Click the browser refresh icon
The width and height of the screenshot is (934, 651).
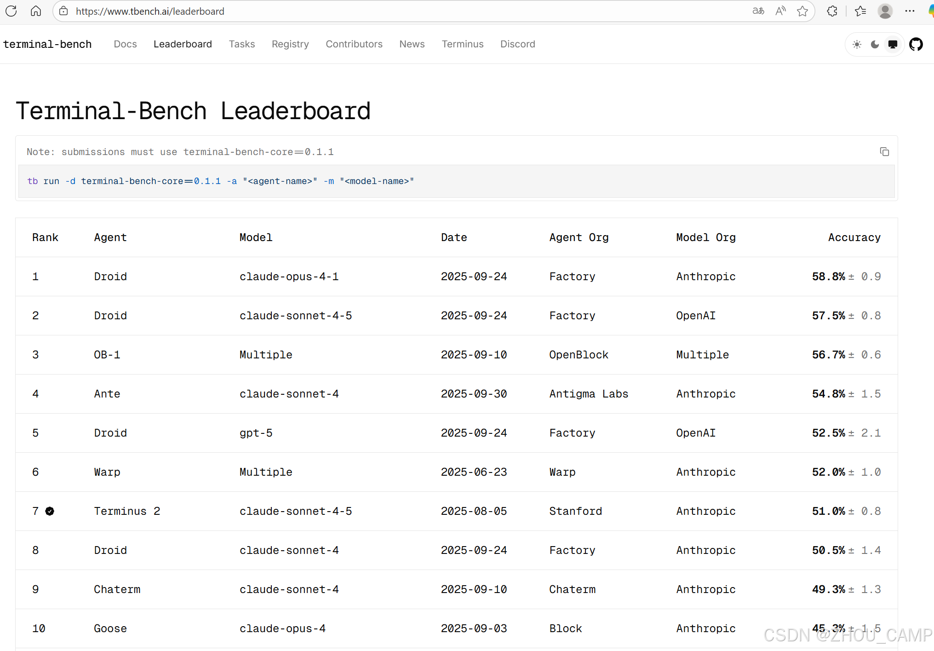pos(11,11)
